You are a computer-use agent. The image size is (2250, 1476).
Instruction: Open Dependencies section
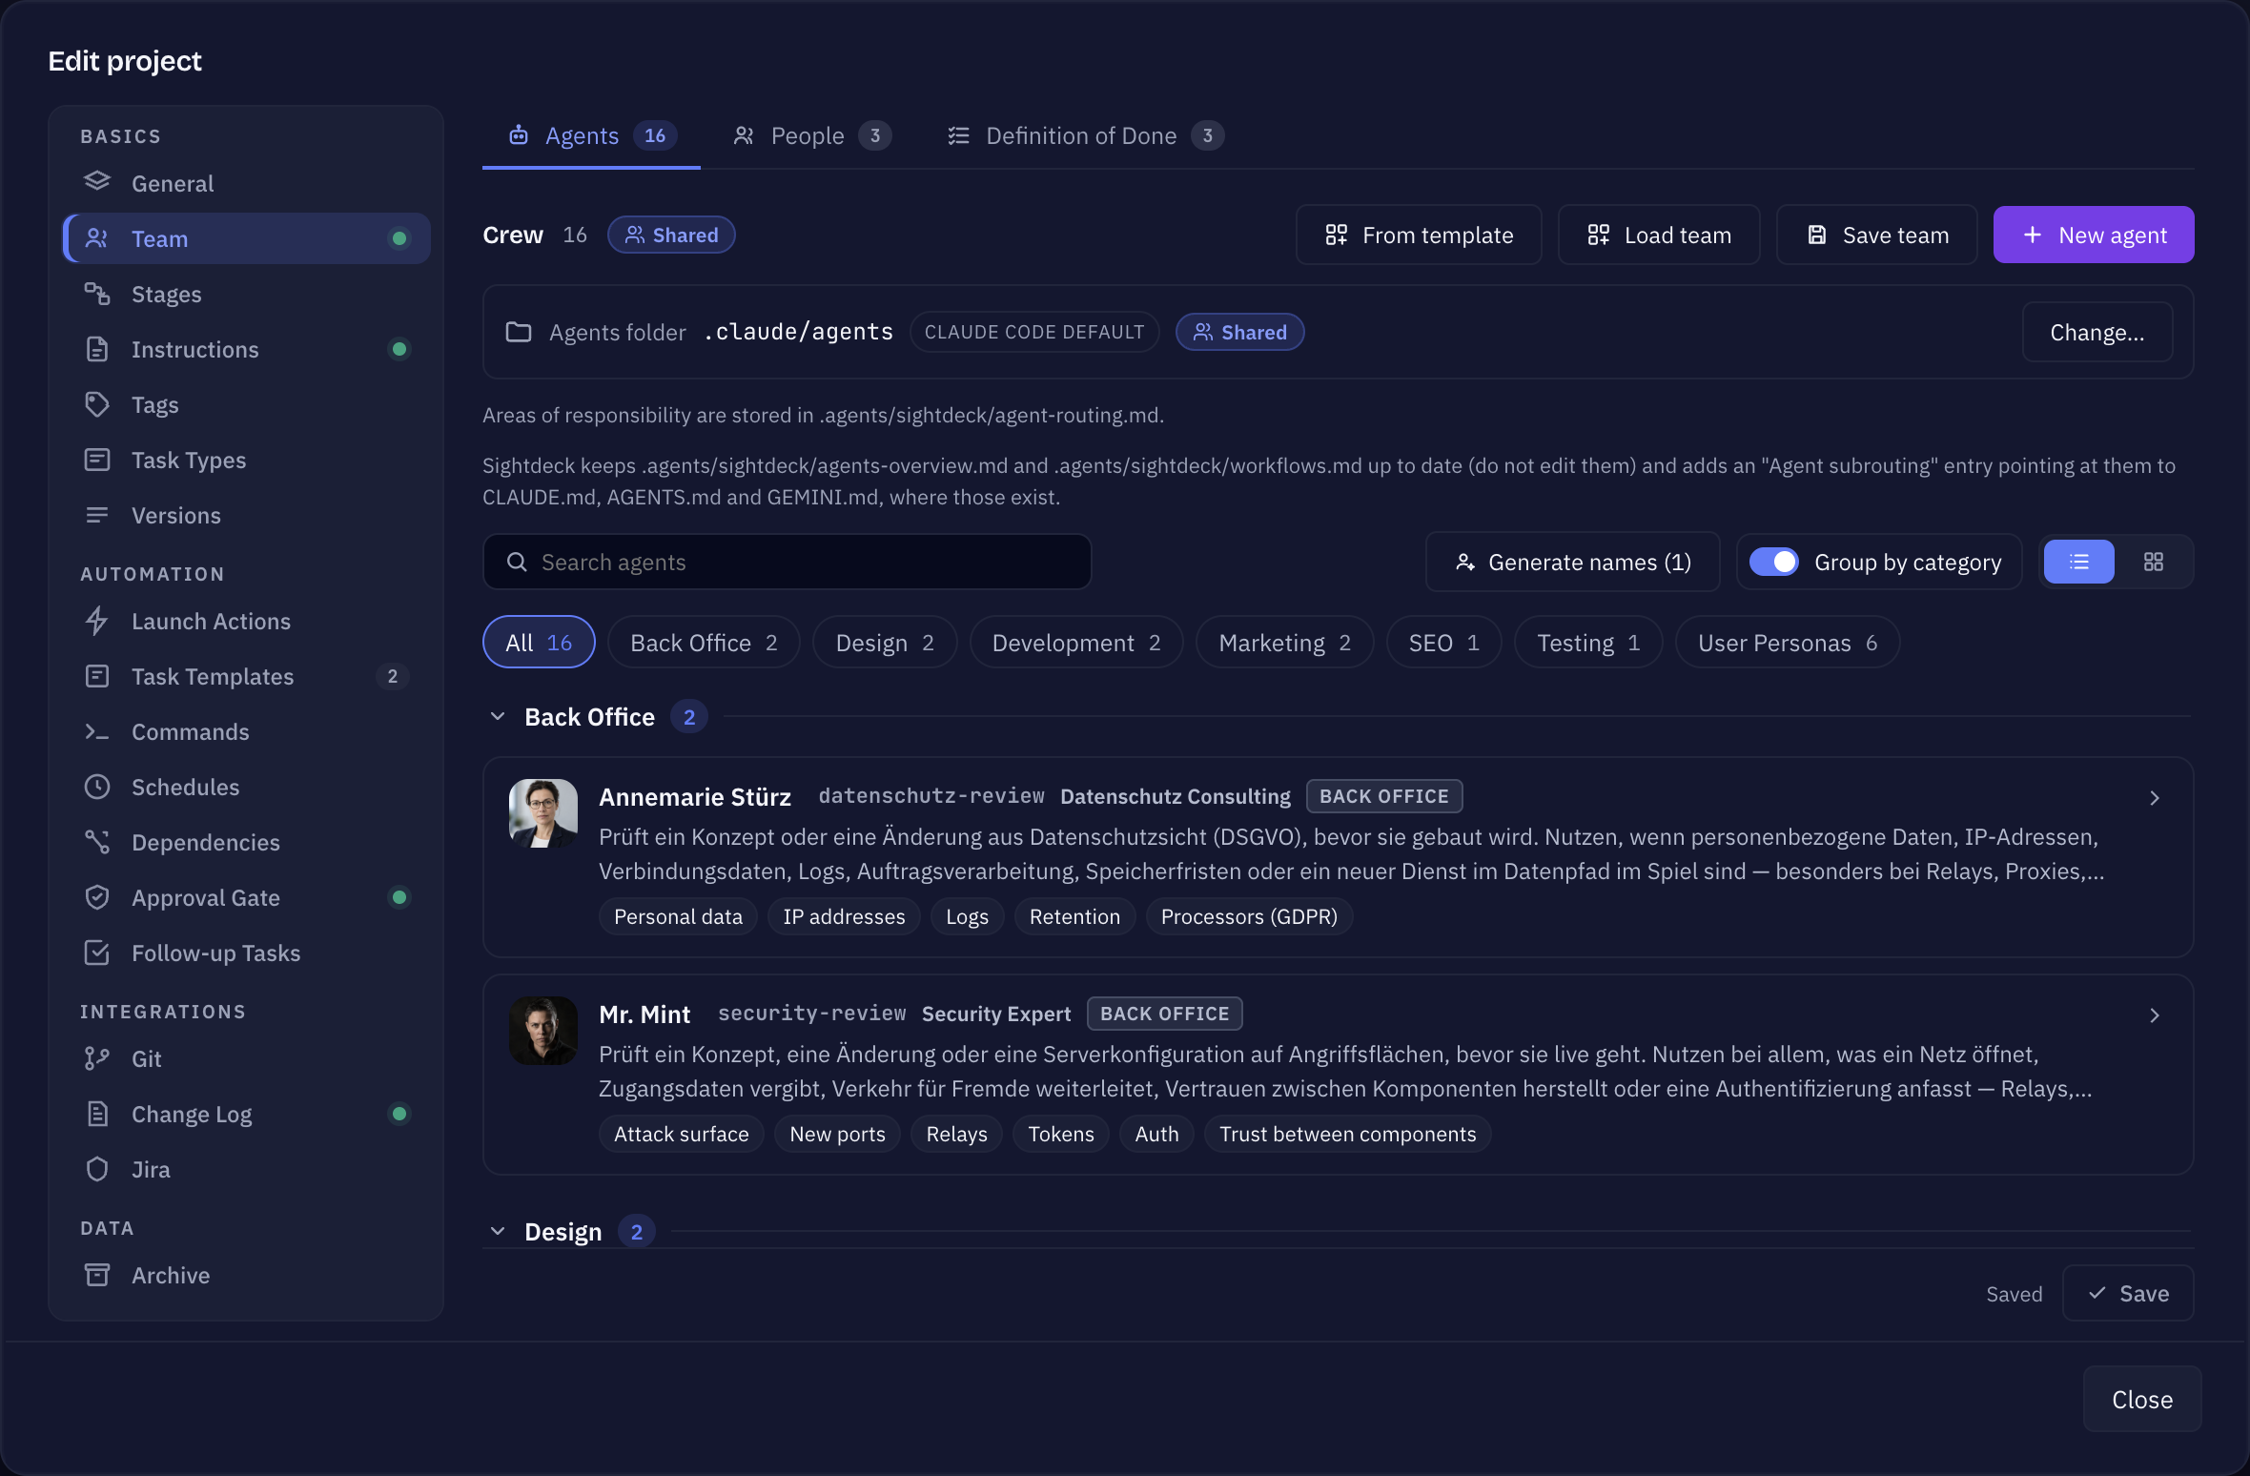point(246,842)
